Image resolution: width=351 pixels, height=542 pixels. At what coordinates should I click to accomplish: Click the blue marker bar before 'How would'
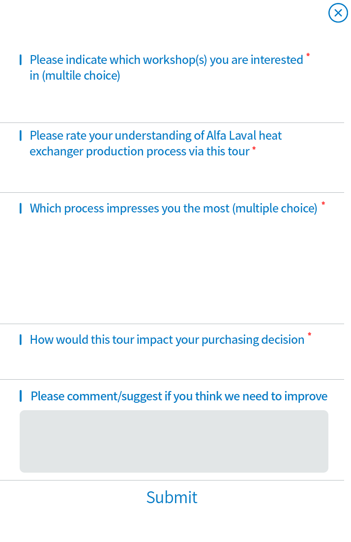click(x=21, y=340)
